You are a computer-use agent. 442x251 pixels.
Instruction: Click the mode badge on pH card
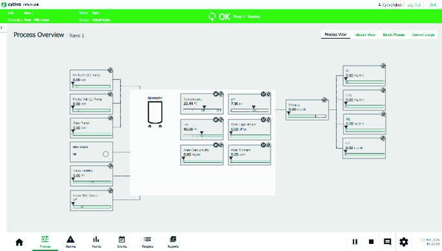[263, 94]
